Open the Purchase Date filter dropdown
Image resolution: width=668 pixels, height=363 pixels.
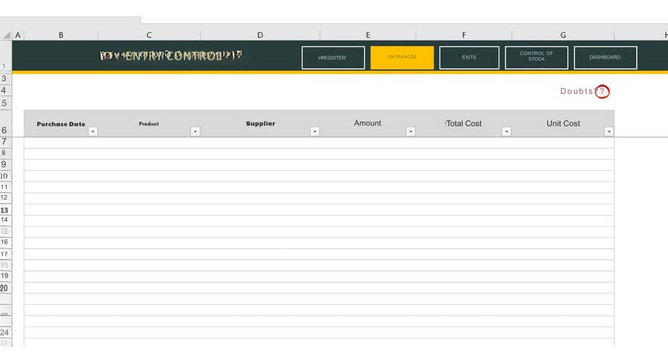[93, 132]
